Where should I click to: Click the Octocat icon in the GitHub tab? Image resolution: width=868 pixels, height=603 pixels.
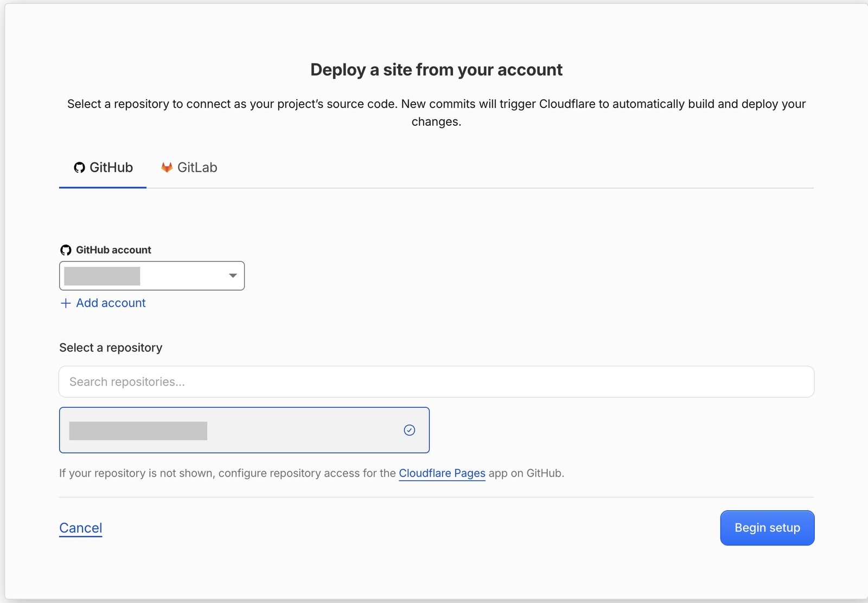(x=80, y=168)
